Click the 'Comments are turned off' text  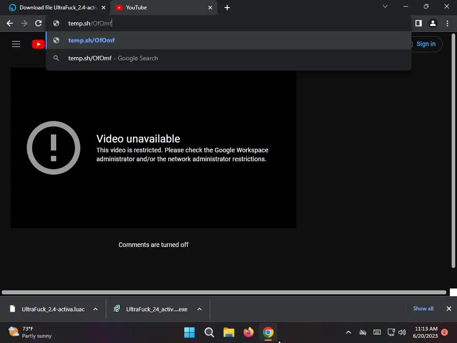tap(154, 245)
